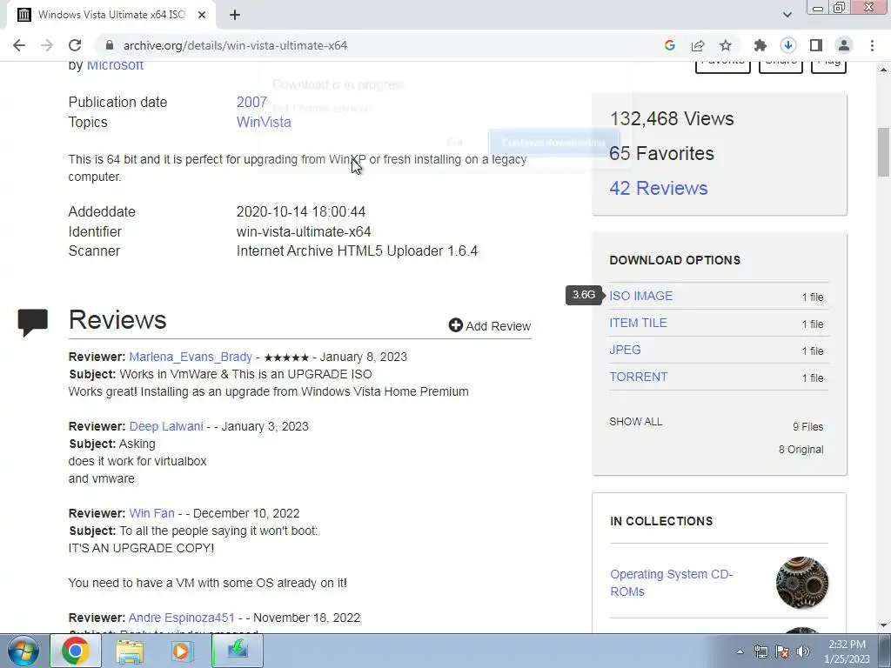The height and width of the screenshot is (668, 891).
Task: Download the JPEG file
Action: pyautogui.click(x=625, y=350)
